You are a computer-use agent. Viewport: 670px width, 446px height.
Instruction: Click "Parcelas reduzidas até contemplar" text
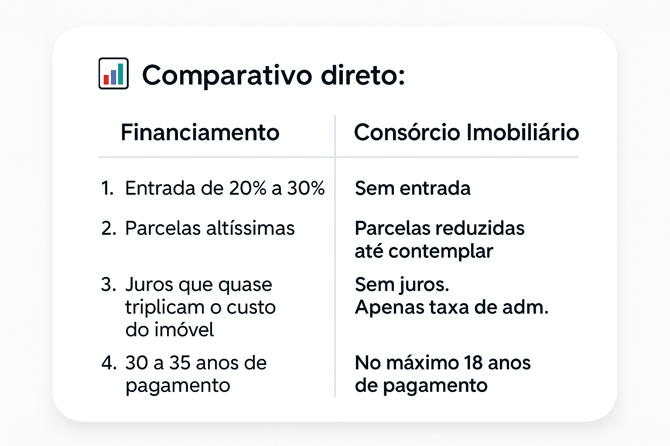(x=439, y=240)
